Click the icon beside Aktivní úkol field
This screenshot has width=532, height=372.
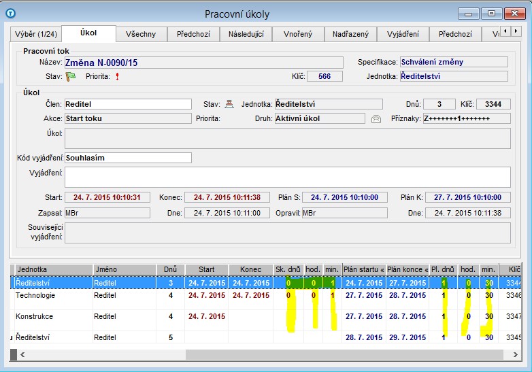coord(376,119)
